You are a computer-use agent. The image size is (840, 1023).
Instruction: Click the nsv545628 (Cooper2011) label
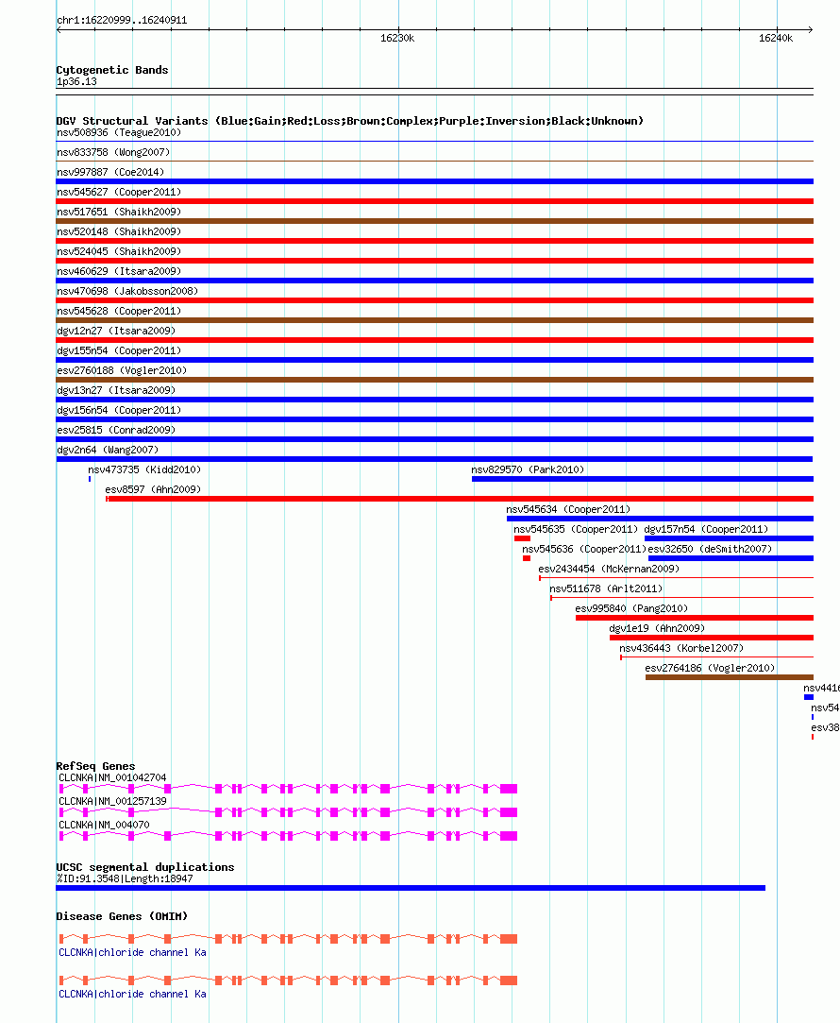pyautogui.click(x=119, y=311)
